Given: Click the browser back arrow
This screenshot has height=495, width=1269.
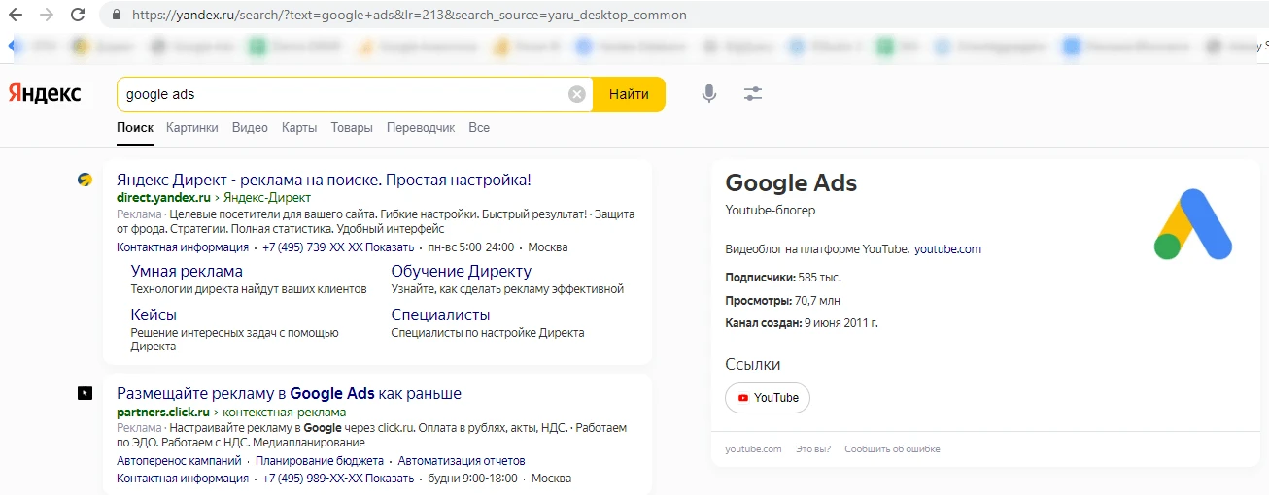Looking at the screenshot, I should click(17, 16).
